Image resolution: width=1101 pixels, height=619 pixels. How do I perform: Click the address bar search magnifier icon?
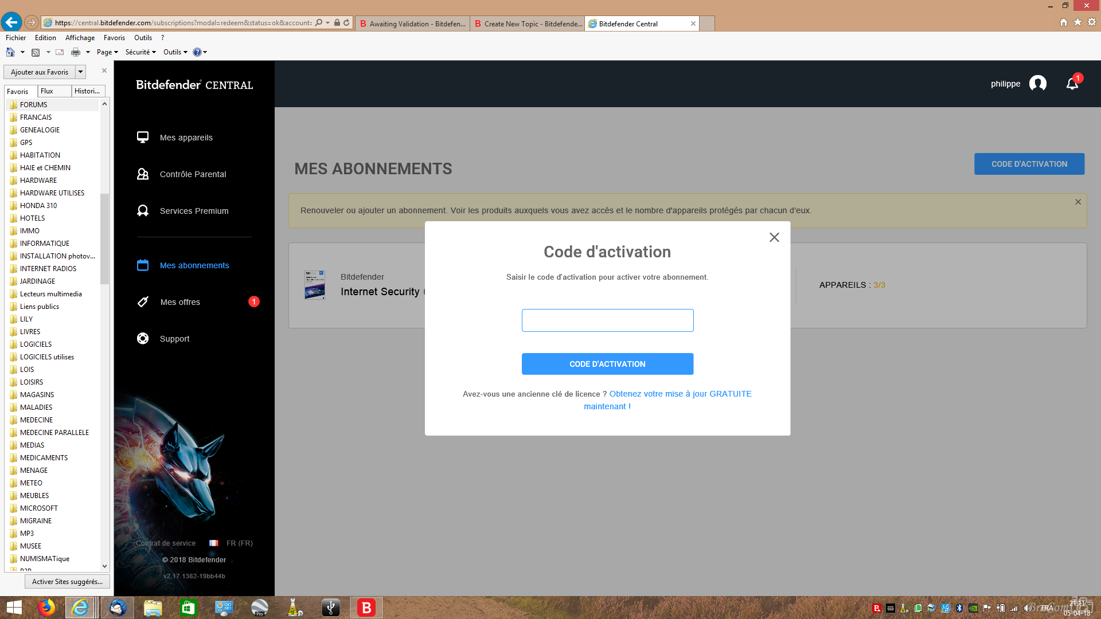pos(319,23)
